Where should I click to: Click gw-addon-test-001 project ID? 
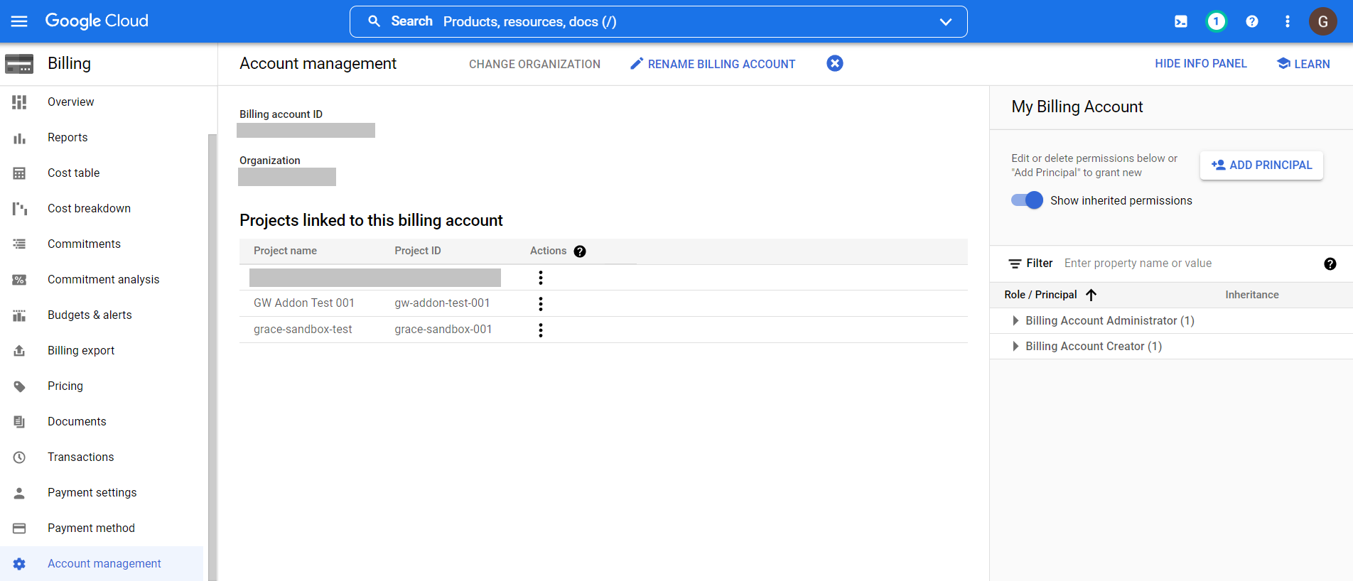click(x=442, y=303)
